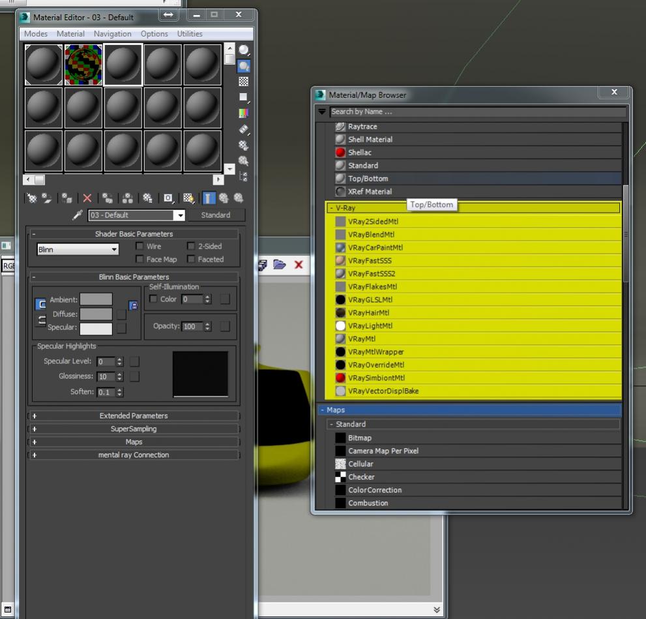Toggle the Backlight icon in Material Editor
Screen dimensions: 646x619
[244, 66]
